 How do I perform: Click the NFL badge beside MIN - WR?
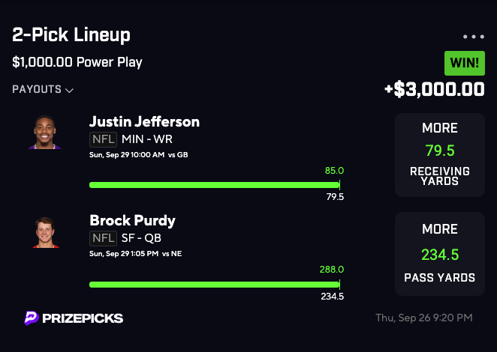102,139
